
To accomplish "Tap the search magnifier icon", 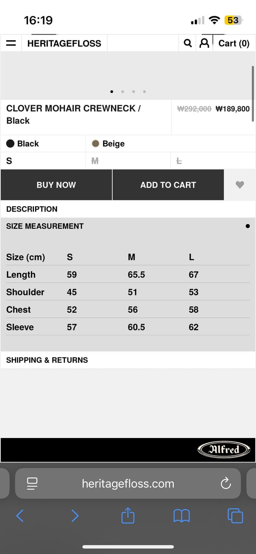I will tap(188, 43).
